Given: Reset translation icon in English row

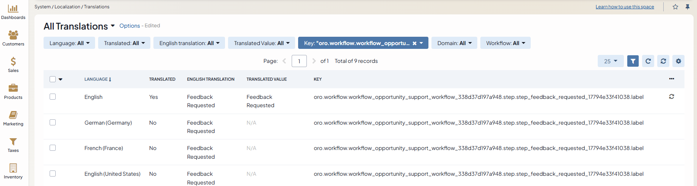Looking at the screenshot, I should click(x=672, y=97).
